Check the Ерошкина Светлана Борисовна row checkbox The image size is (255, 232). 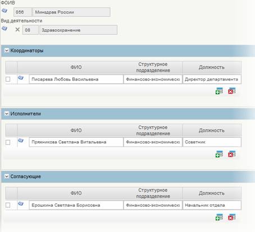tap(8, 205)
